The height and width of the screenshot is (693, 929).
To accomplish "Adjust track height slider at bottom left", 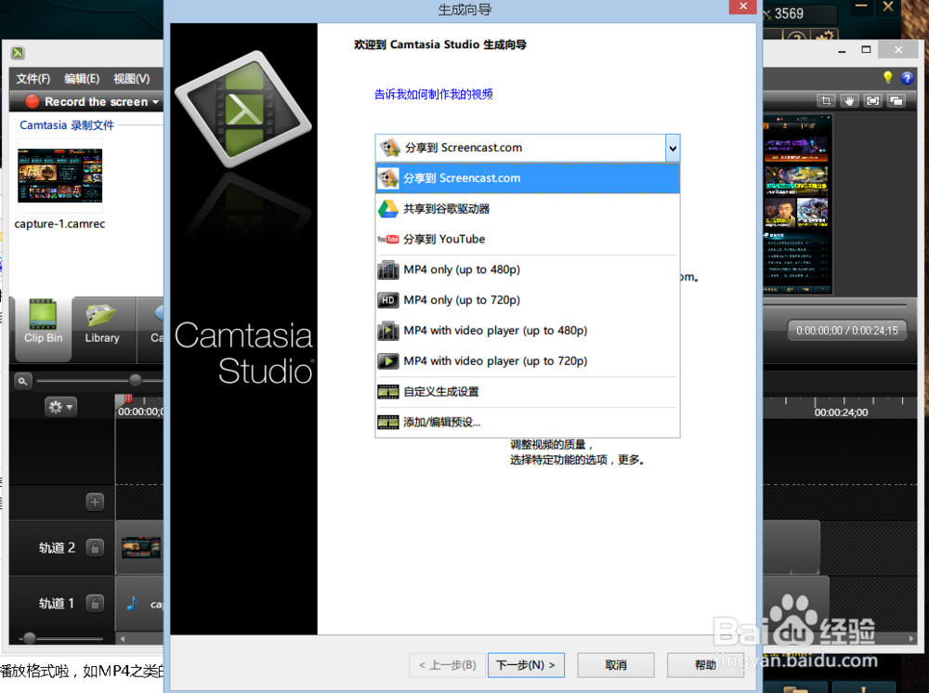I will click(x=29, y=638).
